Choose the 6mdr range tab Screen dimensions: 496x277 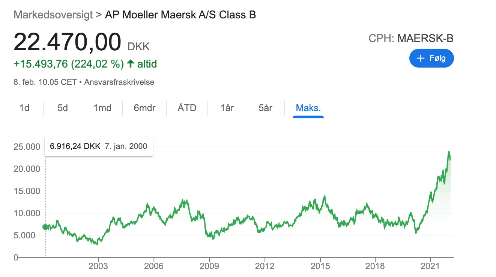coord(144,108)
